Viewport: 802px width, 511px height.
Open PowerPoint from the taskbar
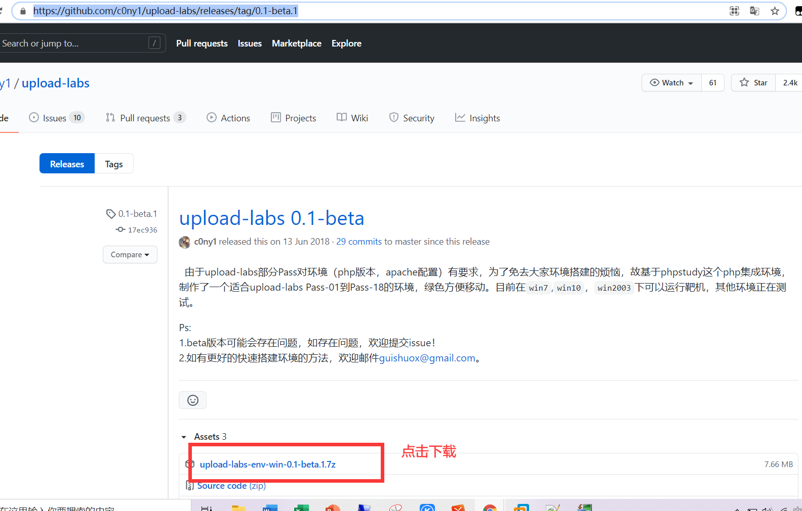[x=333, y=507]
